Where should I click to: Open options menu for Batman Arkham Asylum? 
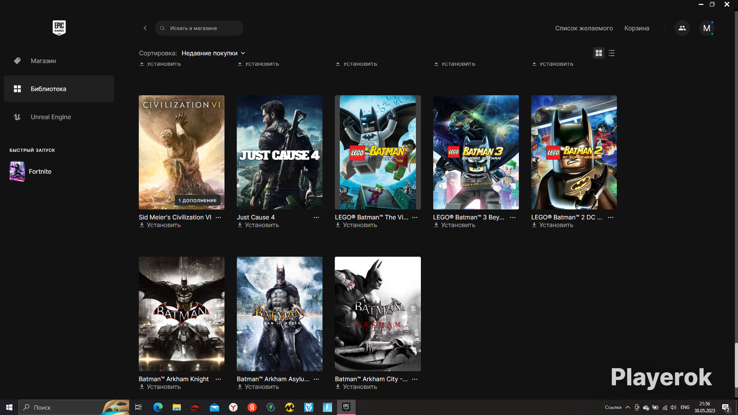click(x=316, y=379)
